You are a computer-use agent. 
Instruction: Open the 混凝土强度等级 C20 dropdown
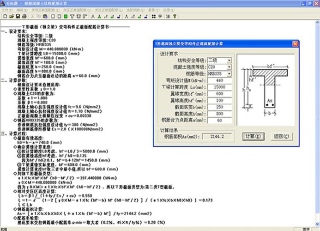229,67
